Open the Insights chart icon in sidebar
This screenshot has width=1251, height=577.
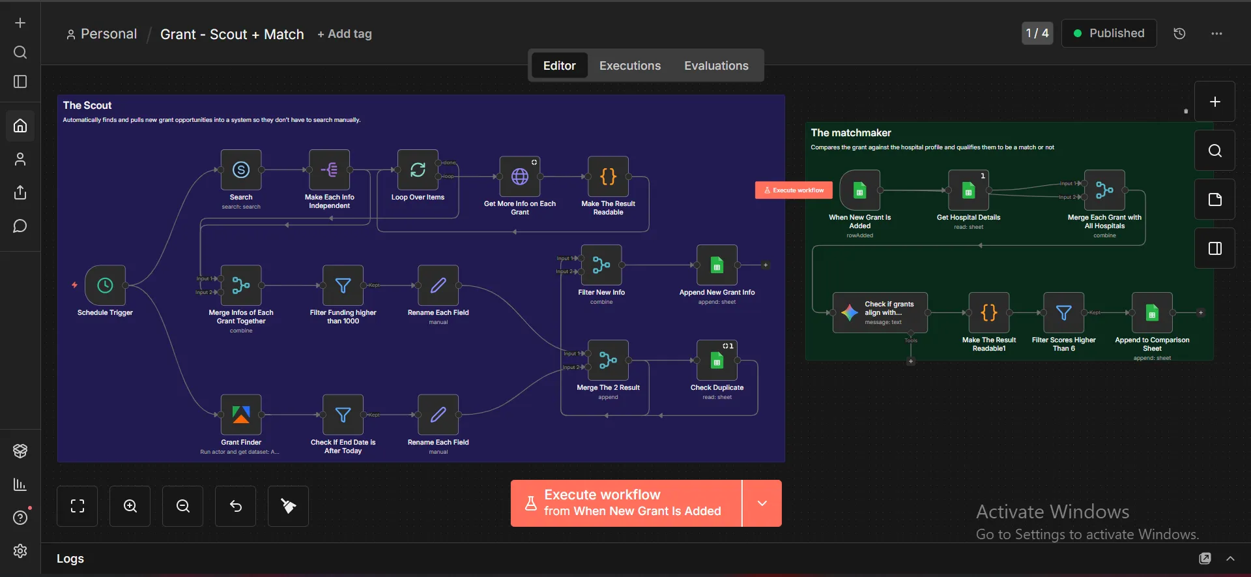coord(20,484)
